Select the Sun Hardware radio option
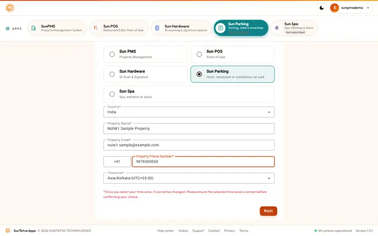Screen dimensions: 378x236 pyautogui.click(x=112, y=74)
